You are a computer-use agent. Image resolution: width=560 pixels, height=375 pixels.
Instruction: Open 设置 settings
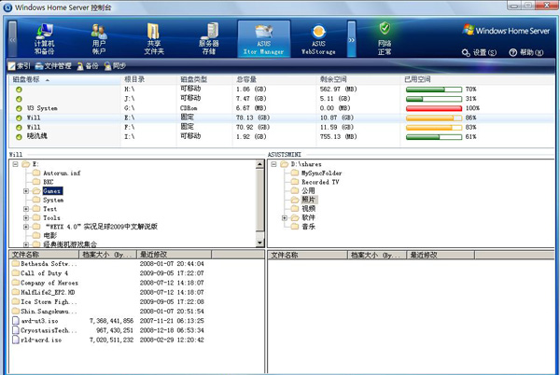click(x=479, y=53)
